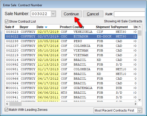Sort by the Shipment Terms column header

tap(105, 27)
